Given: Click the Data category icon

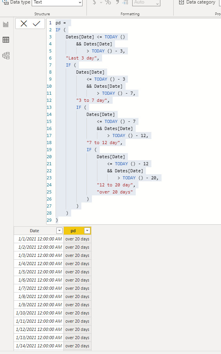Looking at the screenshot, I should [x=181, y=2].
